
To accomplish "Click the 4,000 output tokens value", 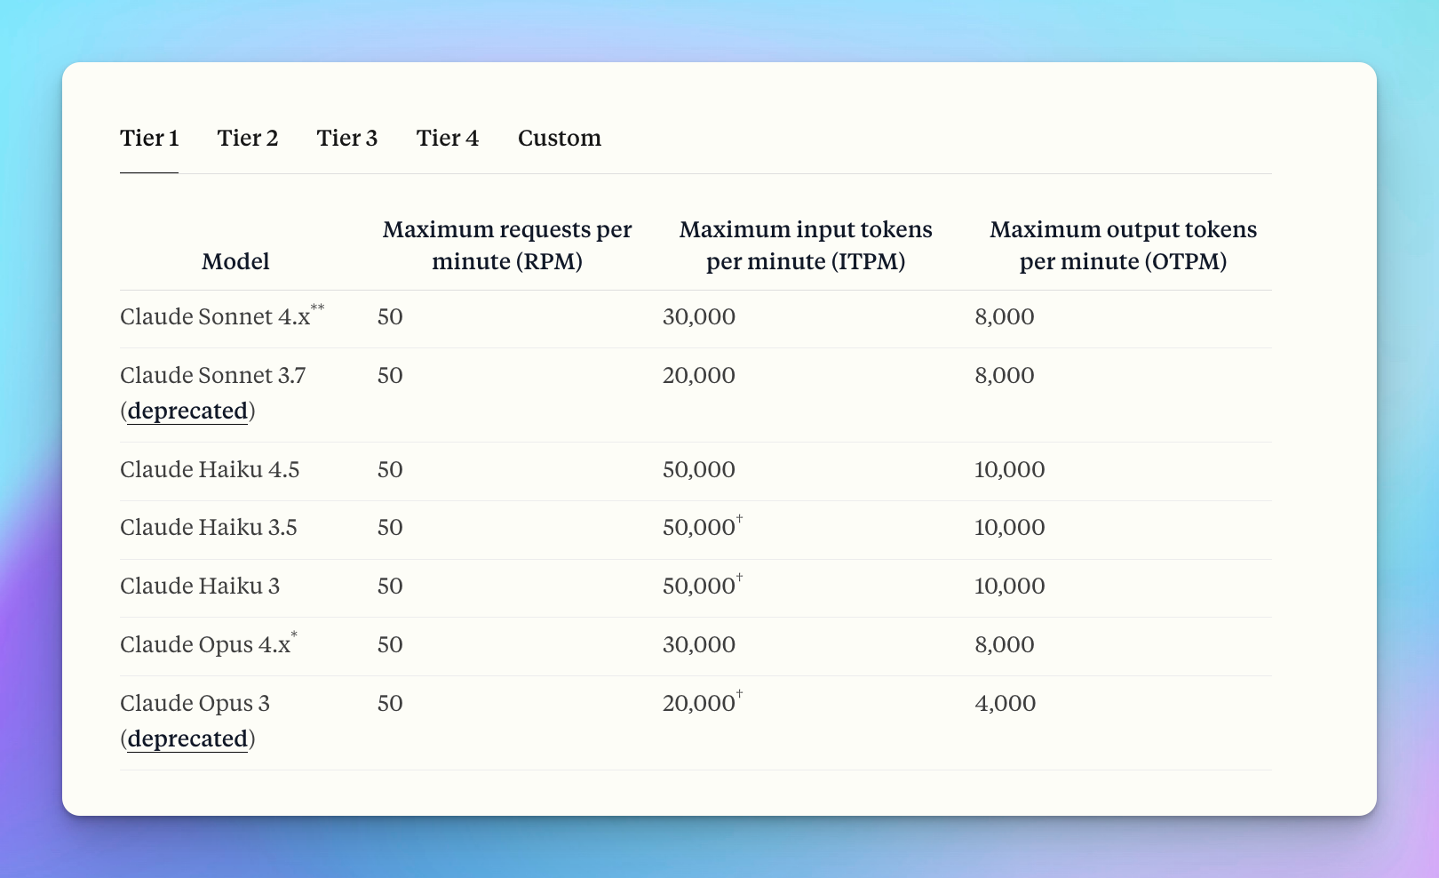I will [1005, 704].
